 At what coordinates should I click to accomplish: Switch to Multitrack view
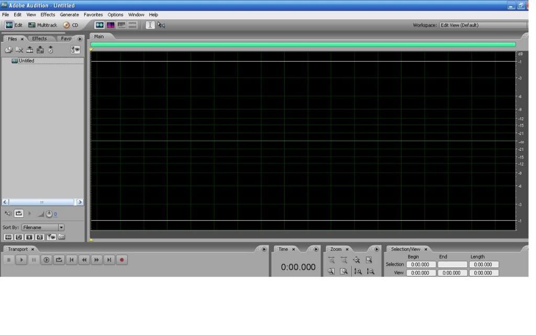(42, 25)
